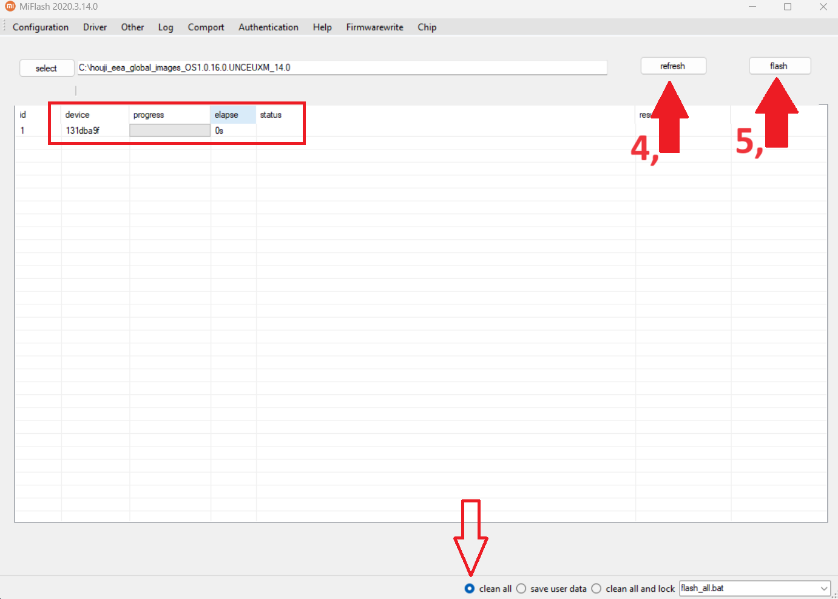The image size is (838, 599).
Task: Open the Firmwarewrite menu
Action: pos(374,27)
